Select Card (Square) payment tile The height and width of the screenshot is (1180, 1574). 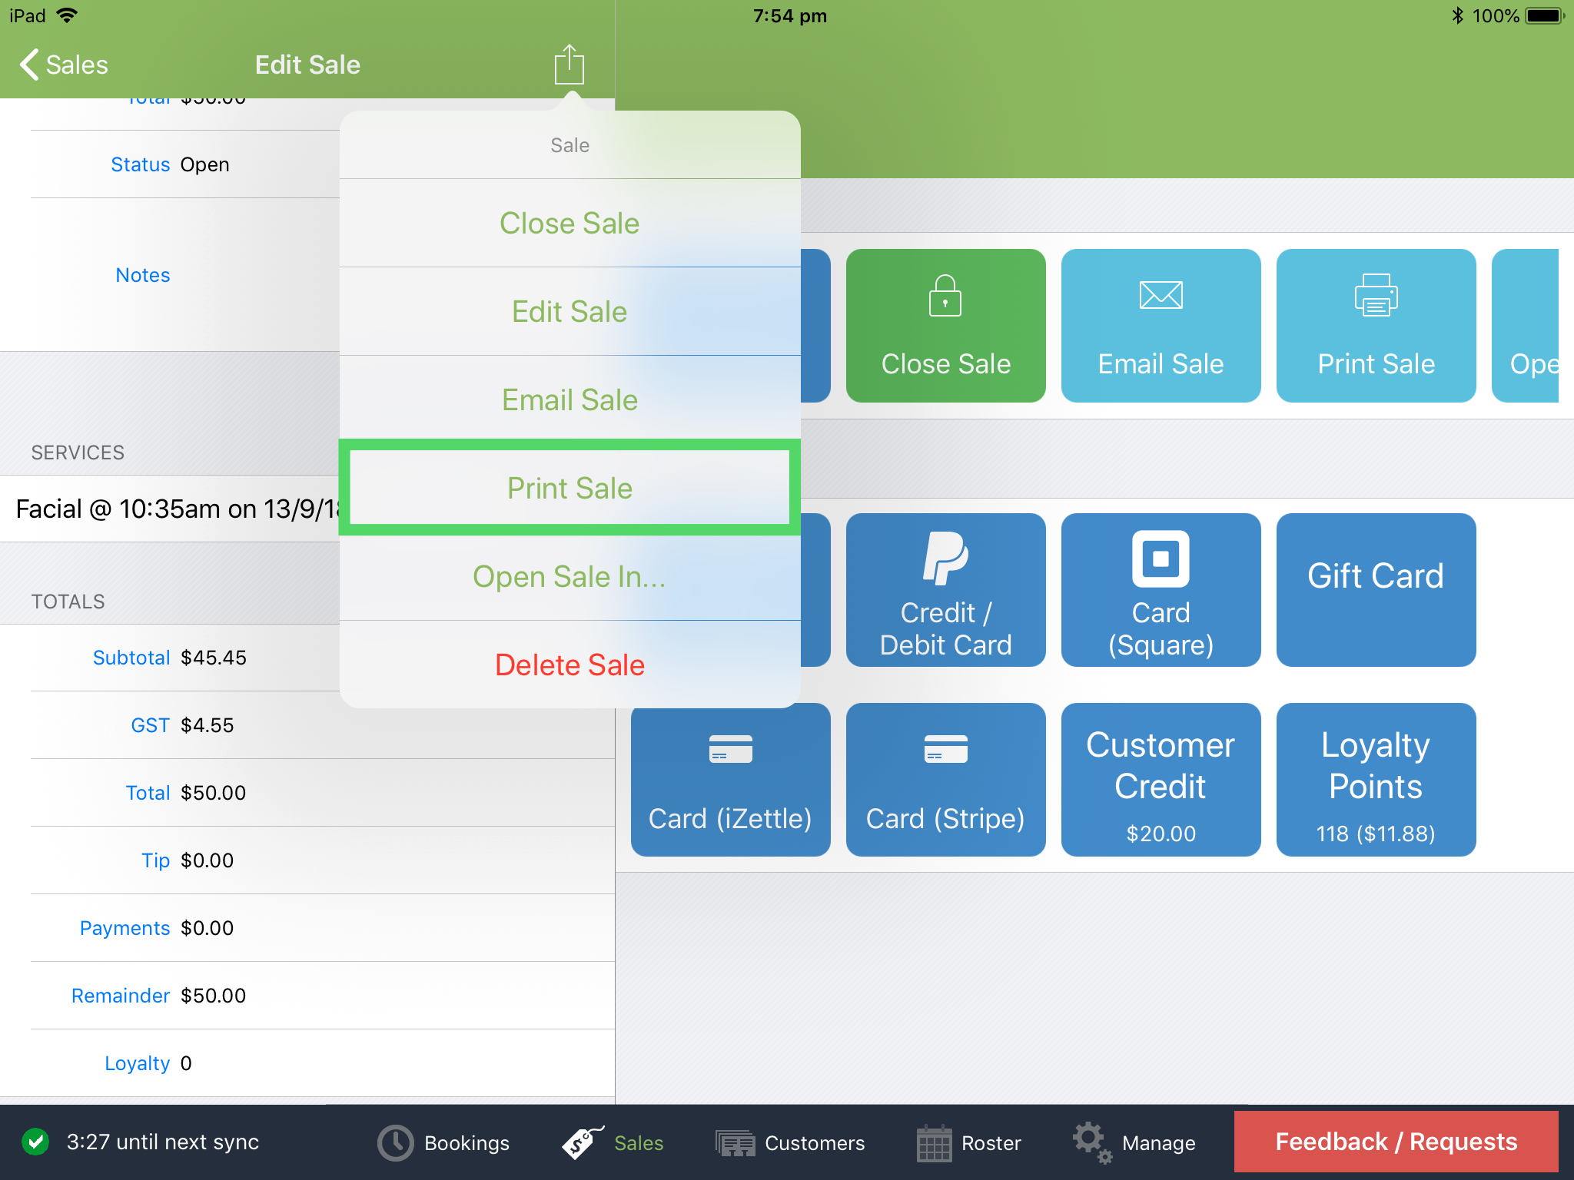tap(1161, 590)
